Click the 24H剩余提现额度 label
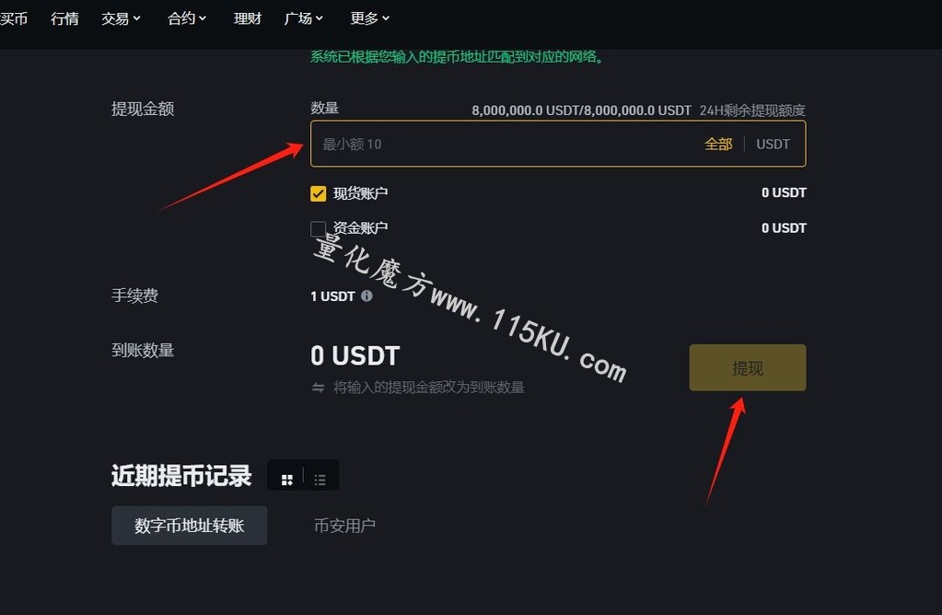942x615 pixels. [752, 110]
